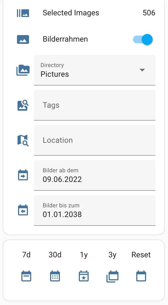Viewport: 168px width, 305px height.
Task: Open the Pictures directory selector
Action: pyautogui.click(x=95, y=70)
